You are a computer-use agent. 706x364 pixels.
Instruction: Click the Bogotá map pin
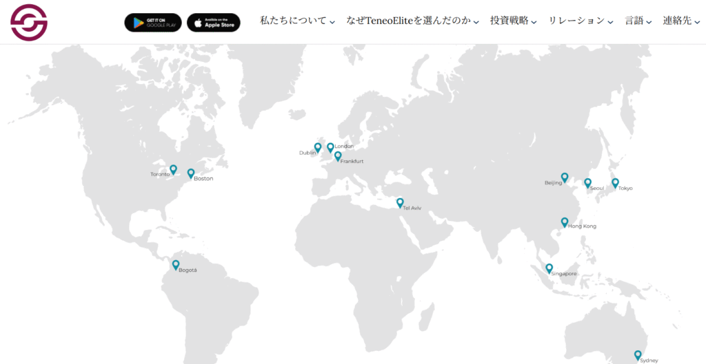pyautogui.click(x=176, y=265)
